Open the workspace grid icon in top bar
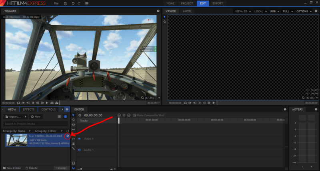This screenshot has width=320, height=171. pyautogui.click(x=87, y=4)
